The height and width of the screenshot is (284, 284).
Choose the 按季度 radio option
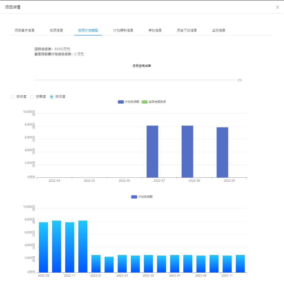coord(32,97)
